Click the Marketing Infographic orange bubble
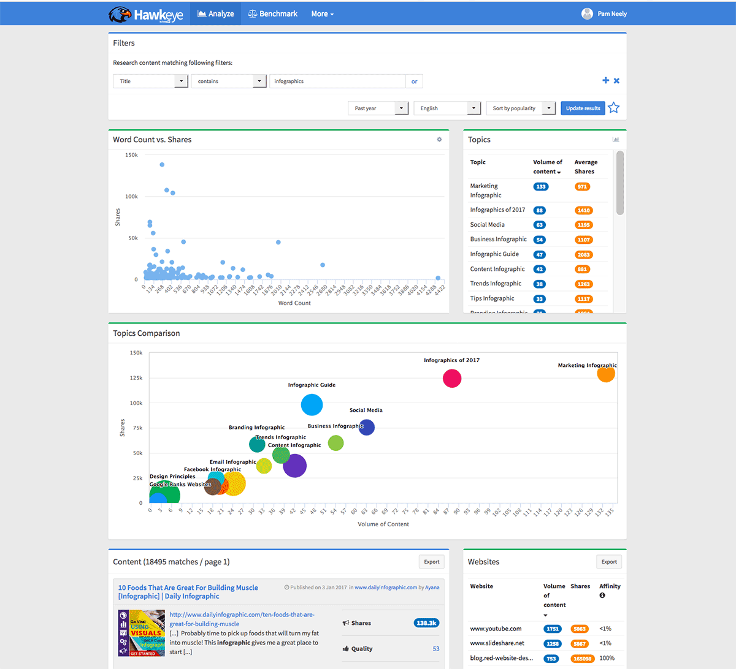Viewport: 736px width, 669px height. pos(606,373)
